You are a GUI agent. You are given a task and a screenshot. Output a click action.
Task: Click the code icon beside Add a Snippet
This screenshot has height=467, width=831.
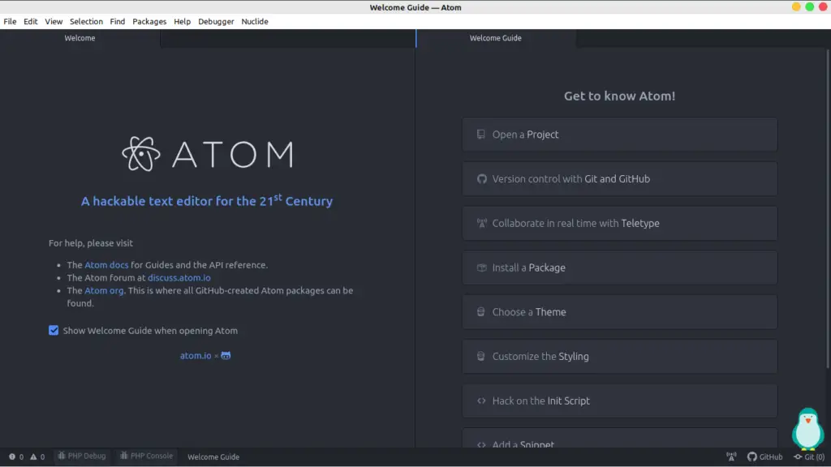pos(481,445)
